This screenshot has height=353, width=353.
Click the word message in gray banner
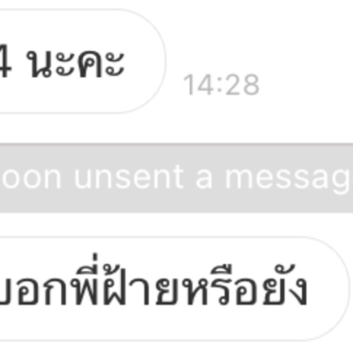coord(289,180)
